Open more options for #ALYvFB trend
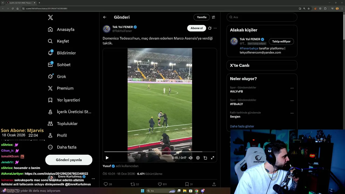The width and height of the screenshot is (345, 194). coord(292,88)
